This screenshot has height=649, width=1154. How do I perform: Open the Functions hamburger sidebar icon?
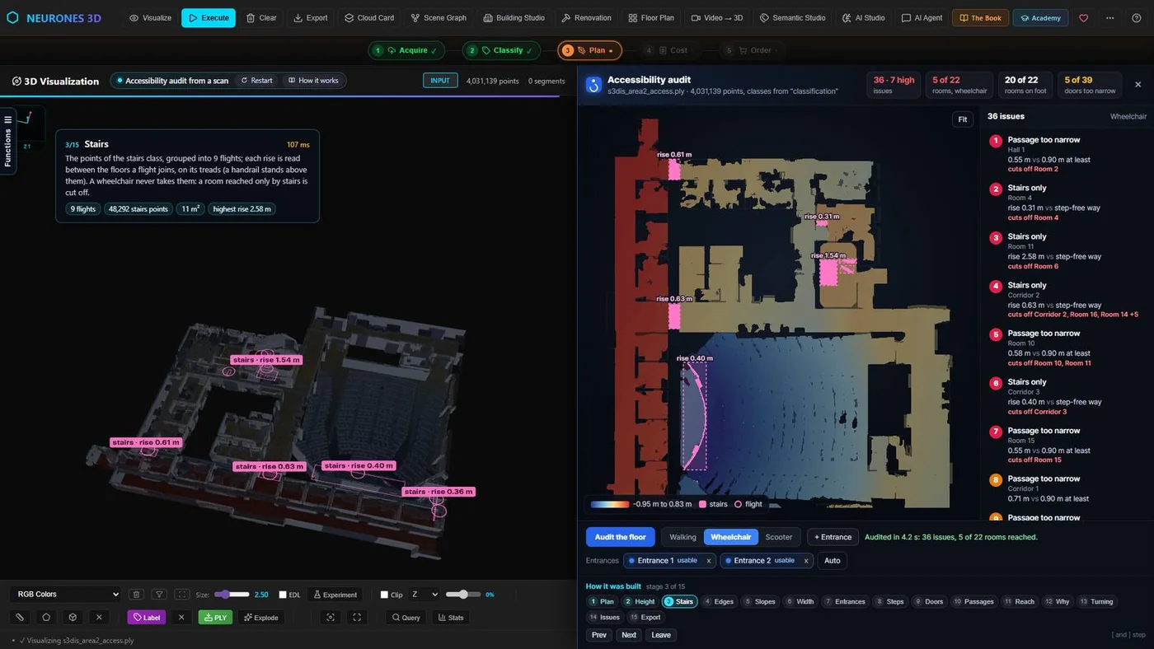7,119
